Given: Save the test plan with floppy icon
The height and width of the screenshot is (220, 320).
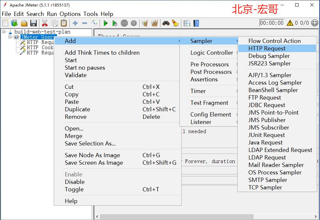Looking at the screenshot, I should (34, 23).
